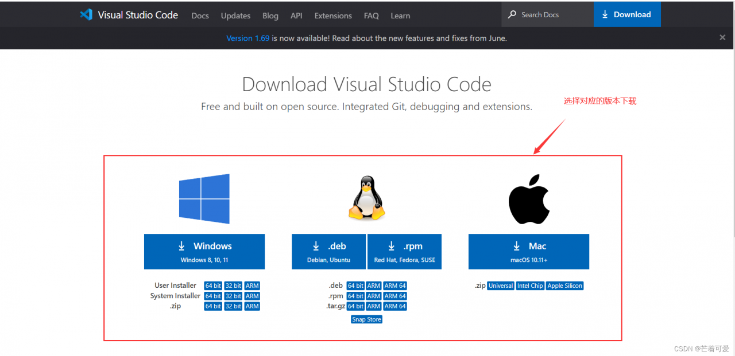Click the Search Docs input field
The height and width of the screenshot is (356, 735).
pos(548,14)
